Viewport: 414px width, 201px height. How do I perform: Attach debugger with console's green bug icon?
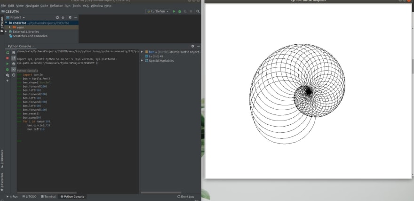coord(8,70)
